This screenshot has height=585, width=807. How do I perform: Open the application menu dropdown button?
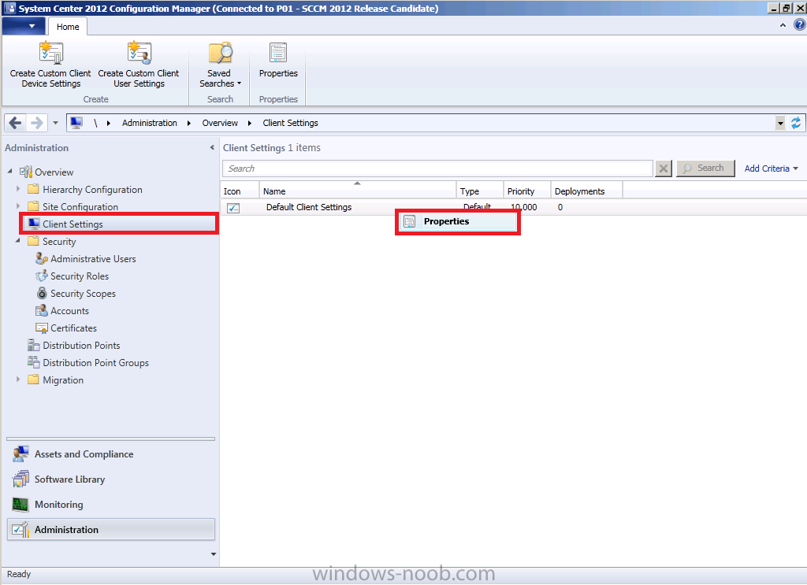pos(23,26)
